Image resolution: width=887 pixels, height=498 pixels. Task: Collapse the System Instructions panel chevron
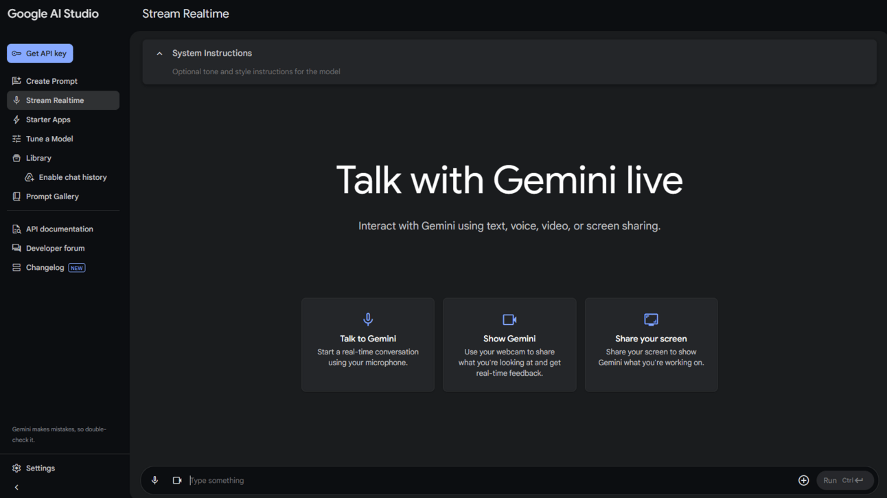(x=159, y=54)
